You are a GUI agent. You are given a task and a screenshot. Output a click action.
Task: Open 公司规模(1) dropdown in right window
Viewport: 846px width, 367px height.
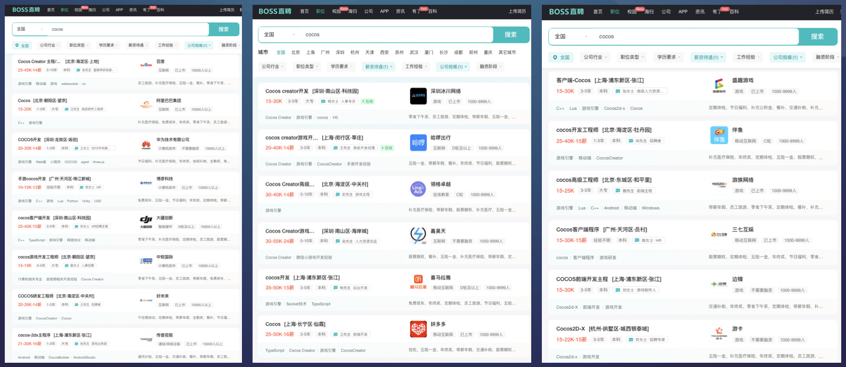click(787, 57)
